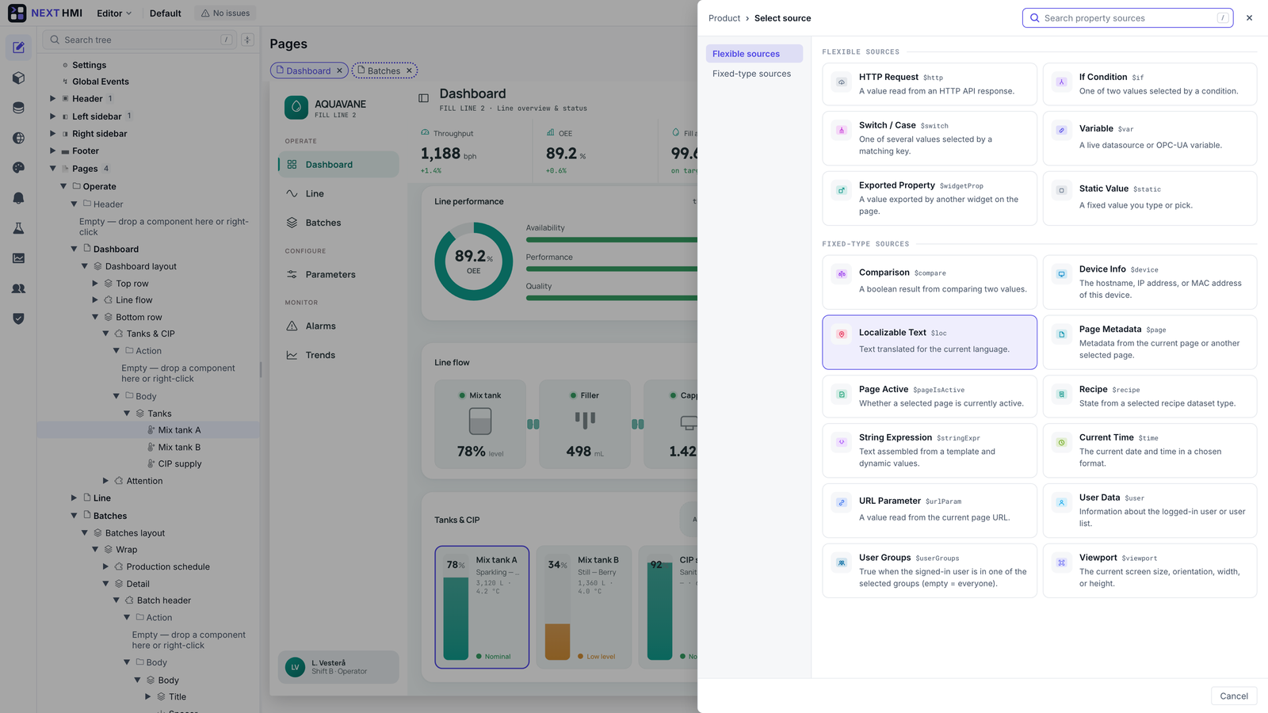Expand the Header tree node

click(x=53, y=98)
